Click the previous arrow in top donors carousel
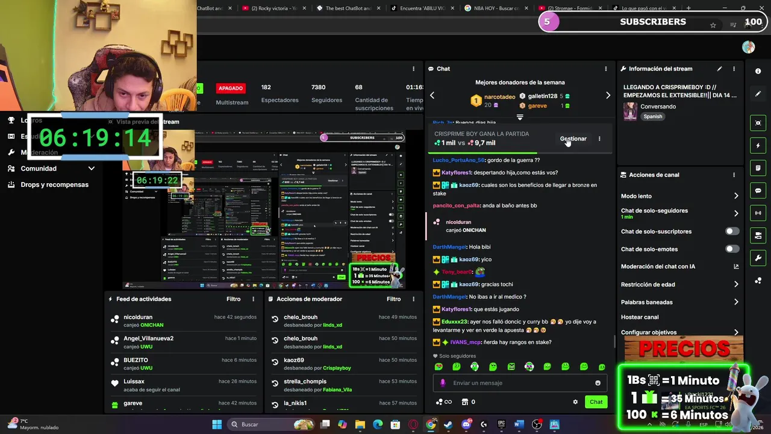771x434 pixels. [x=432, y=95]
